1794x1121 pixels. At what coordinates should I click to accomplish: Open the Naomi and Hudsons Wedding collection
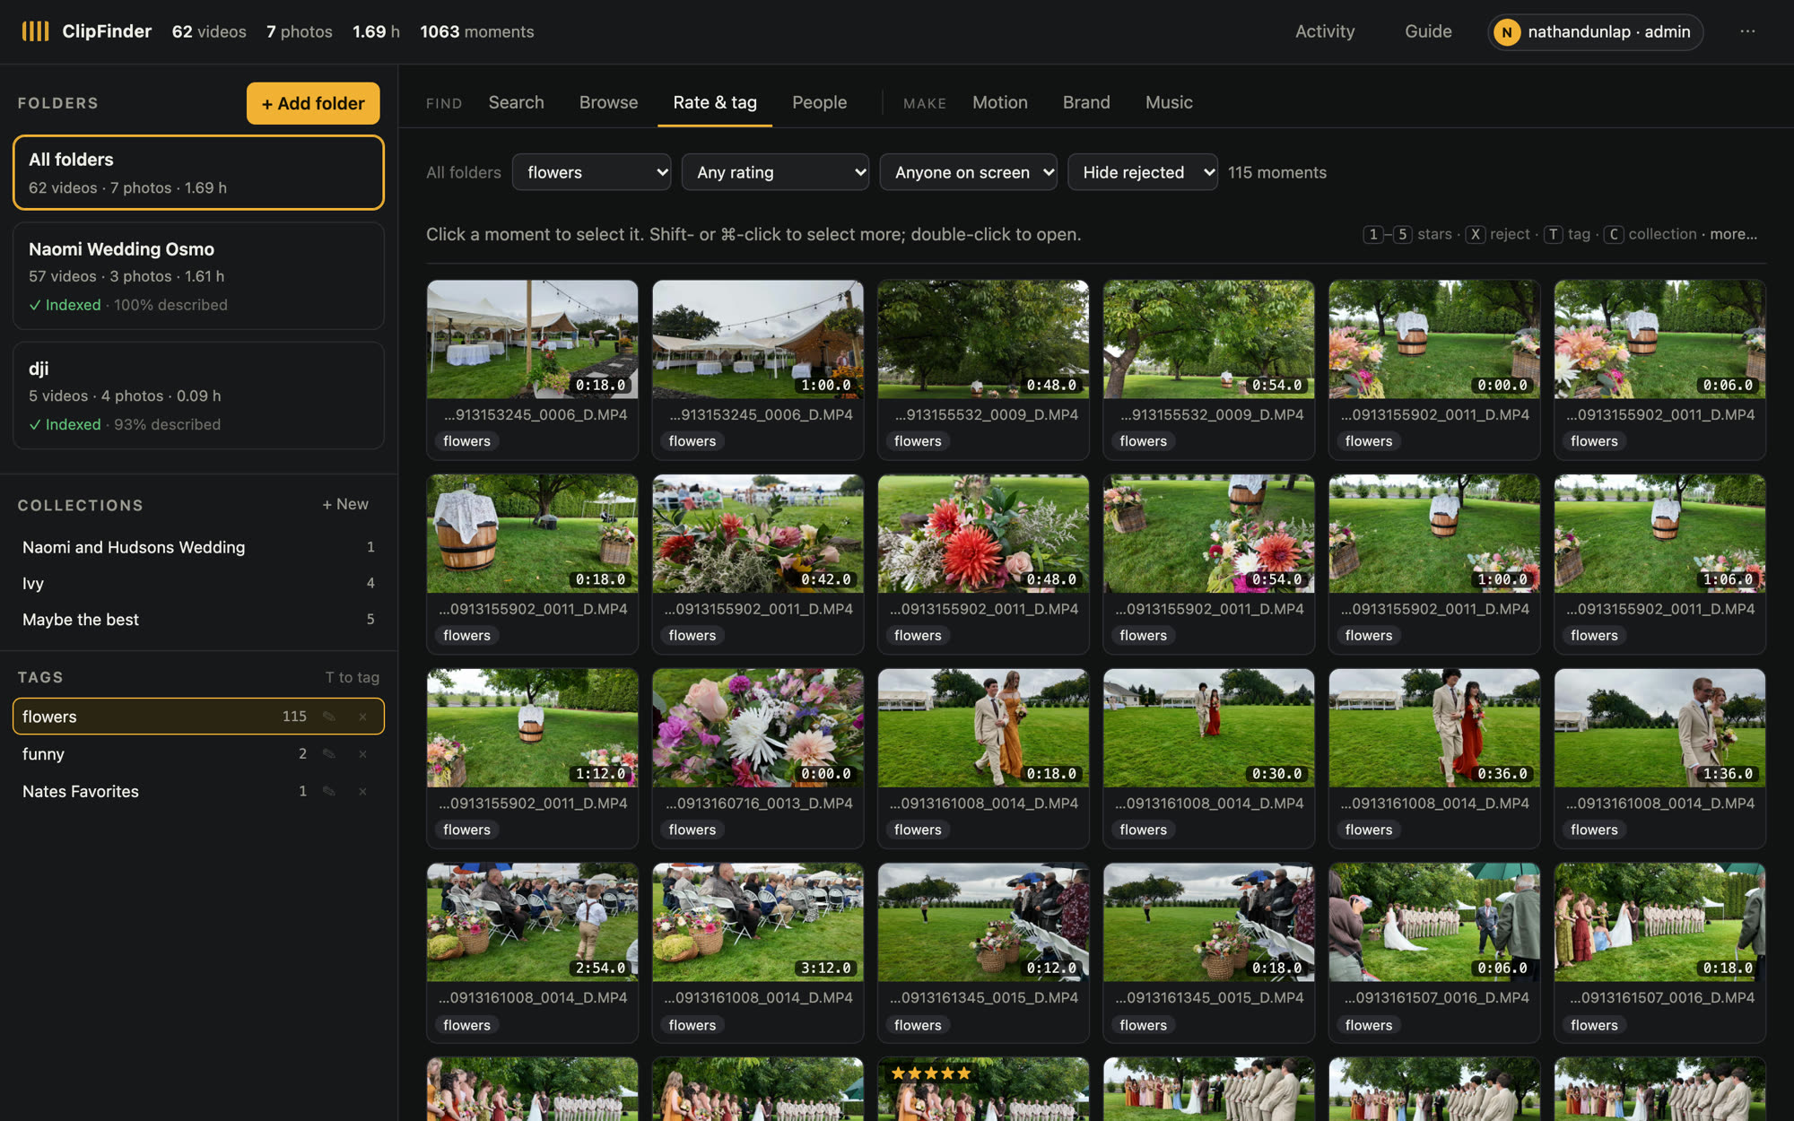click(x=198, y=547)
